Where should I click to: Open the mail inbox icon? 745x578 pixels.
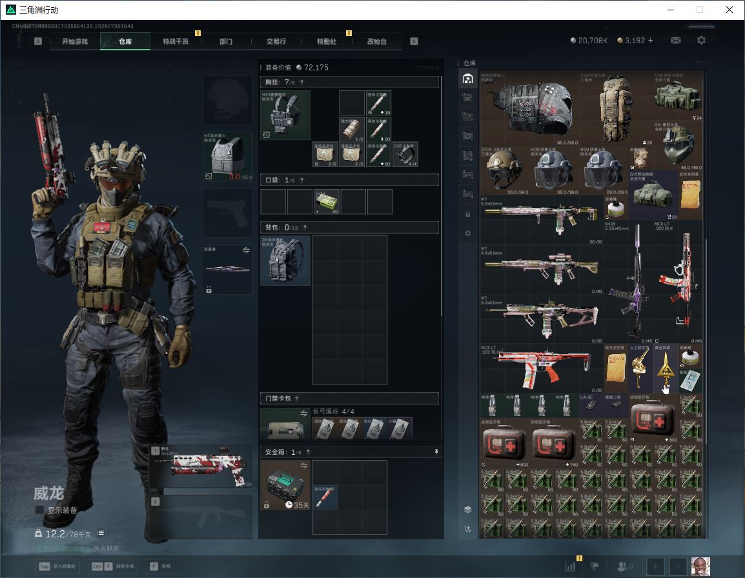click(x=675, y=41)
